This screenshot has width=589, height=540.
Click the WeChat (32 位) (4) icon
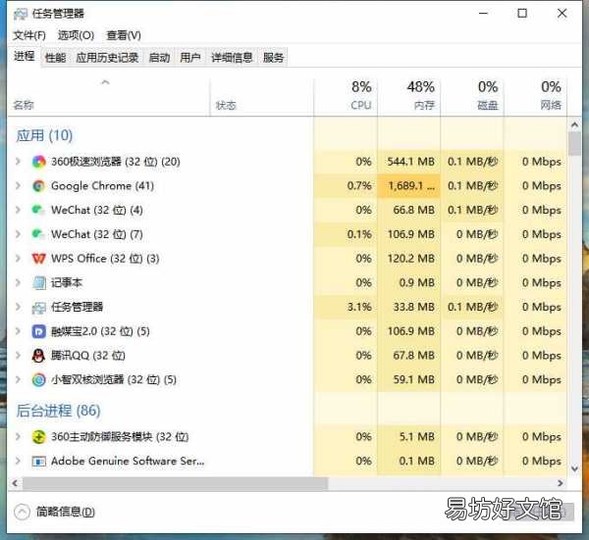[38, 210]
